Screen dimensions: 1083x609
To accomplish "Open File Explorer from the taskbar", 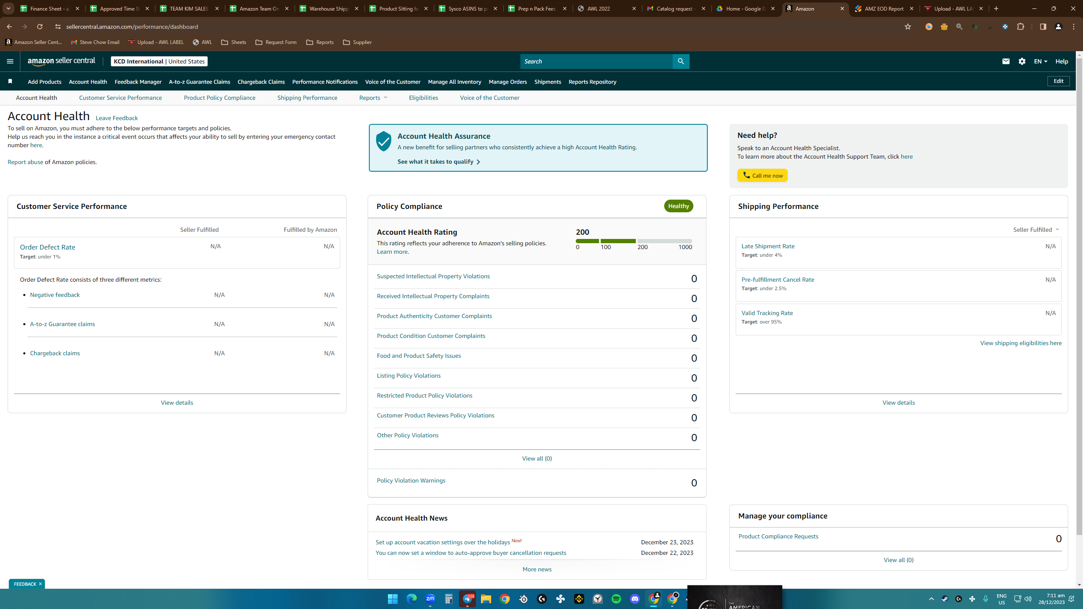I will (x=486, y=599).
